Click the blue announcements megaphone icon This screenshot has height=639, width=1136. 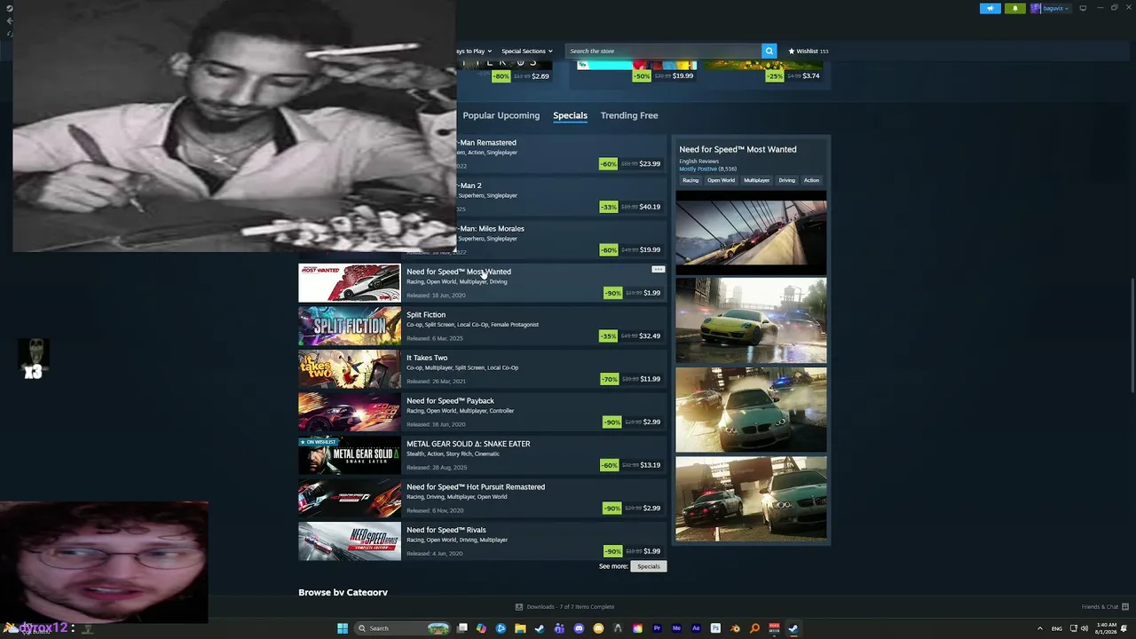click(990, 8)
